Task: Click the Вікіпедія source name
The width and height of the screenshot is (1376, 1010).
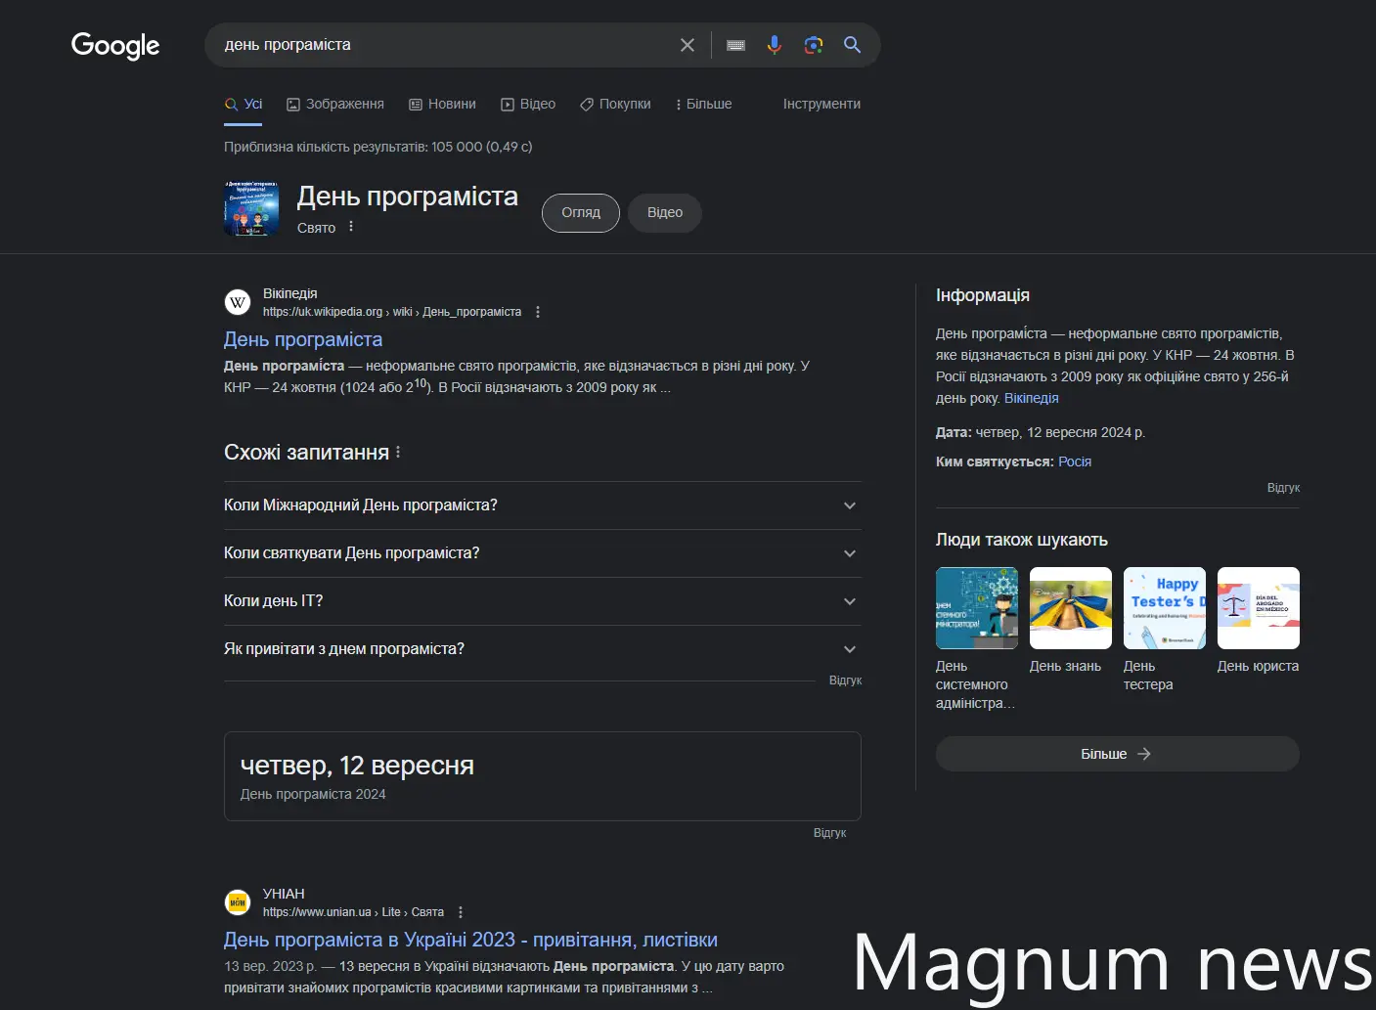Action: [x=289, y=293]
